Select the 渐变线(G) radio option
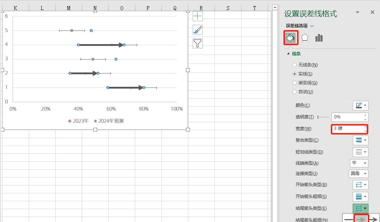 [295, 83]
